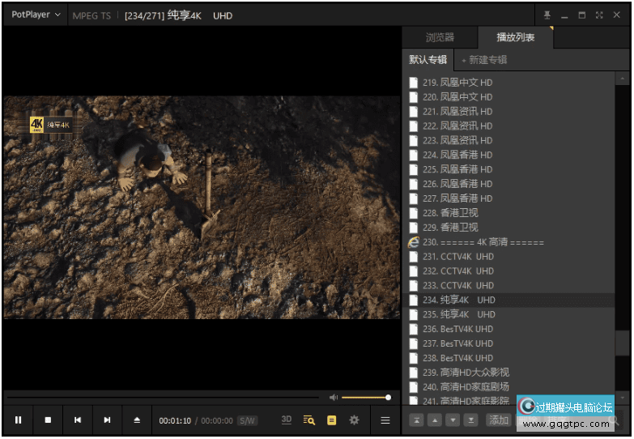634x439 pixels.
Task: Select playlist item 232. CCTV4K UHD
Action: coord(508,271)
